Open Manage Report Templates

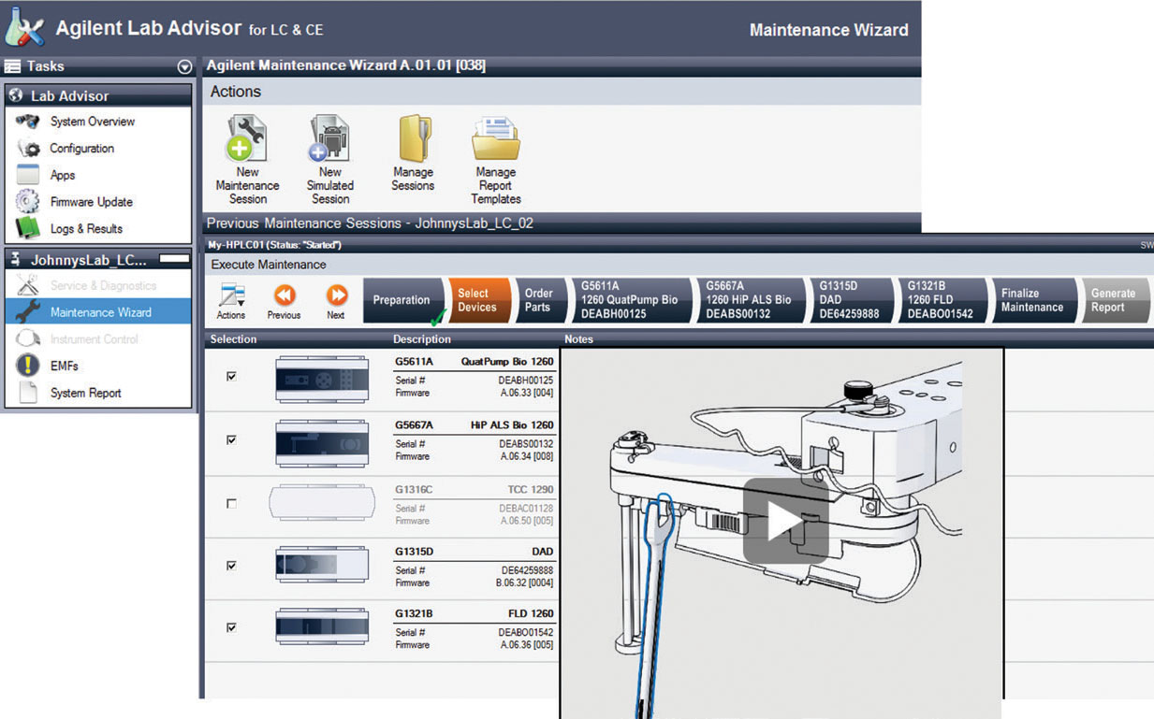click(496, 160)
